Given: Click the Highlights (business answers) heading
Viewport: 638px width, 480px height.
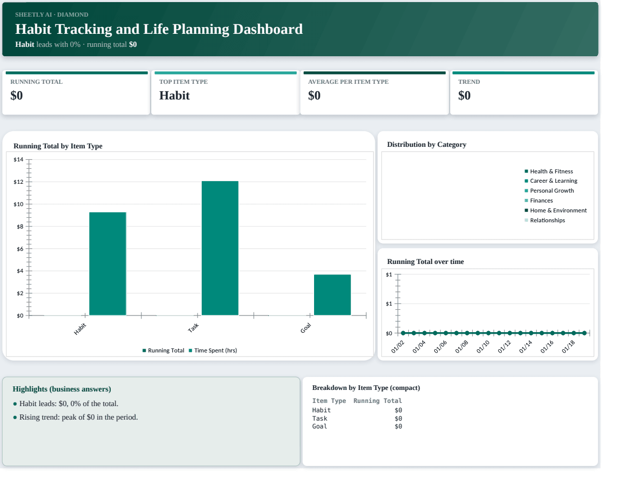Looking at the screenshot, I should (62, 389).
